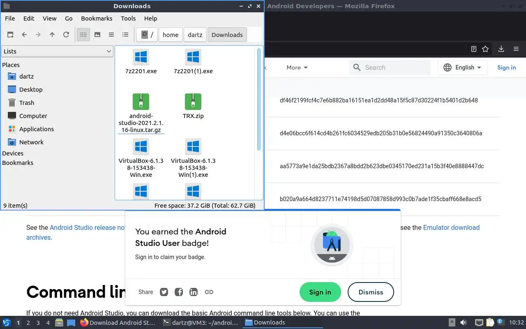526x329 pixels.
Task: Select VirtualBox-6.1.38-153438-Win(1).exe file icon
Action: click(193, 146)
